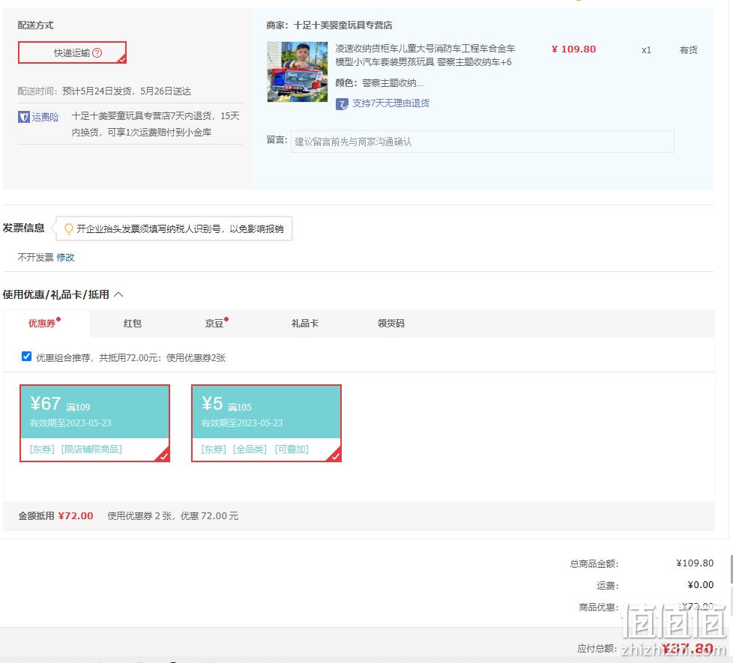Viewport: 733px width, 663px height.
Task: Open the 凌速收纳货柜车 product title link
Action: (x=425, y=55)
